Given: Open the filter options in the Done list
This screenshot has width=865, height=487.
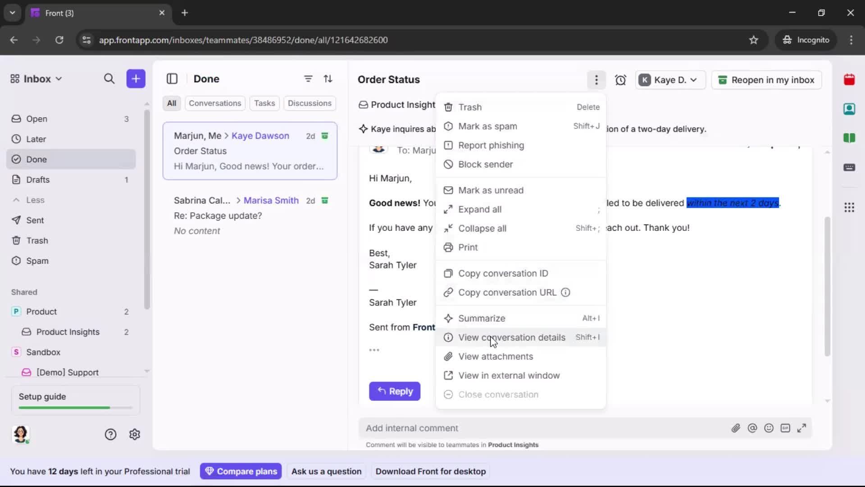Looking at the screenshot, I should coord(308,78).
